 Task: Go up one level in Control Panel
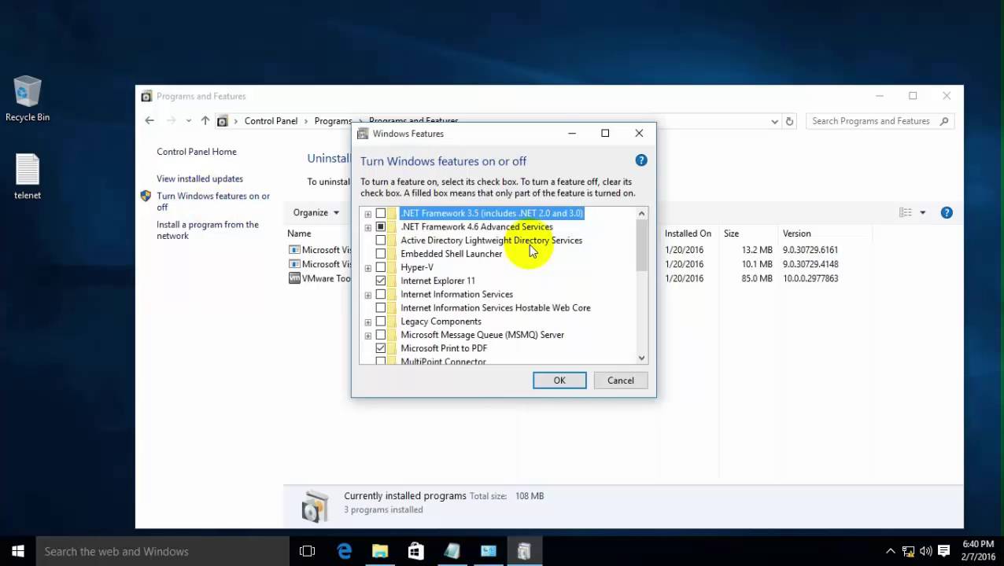coord(205,121)
